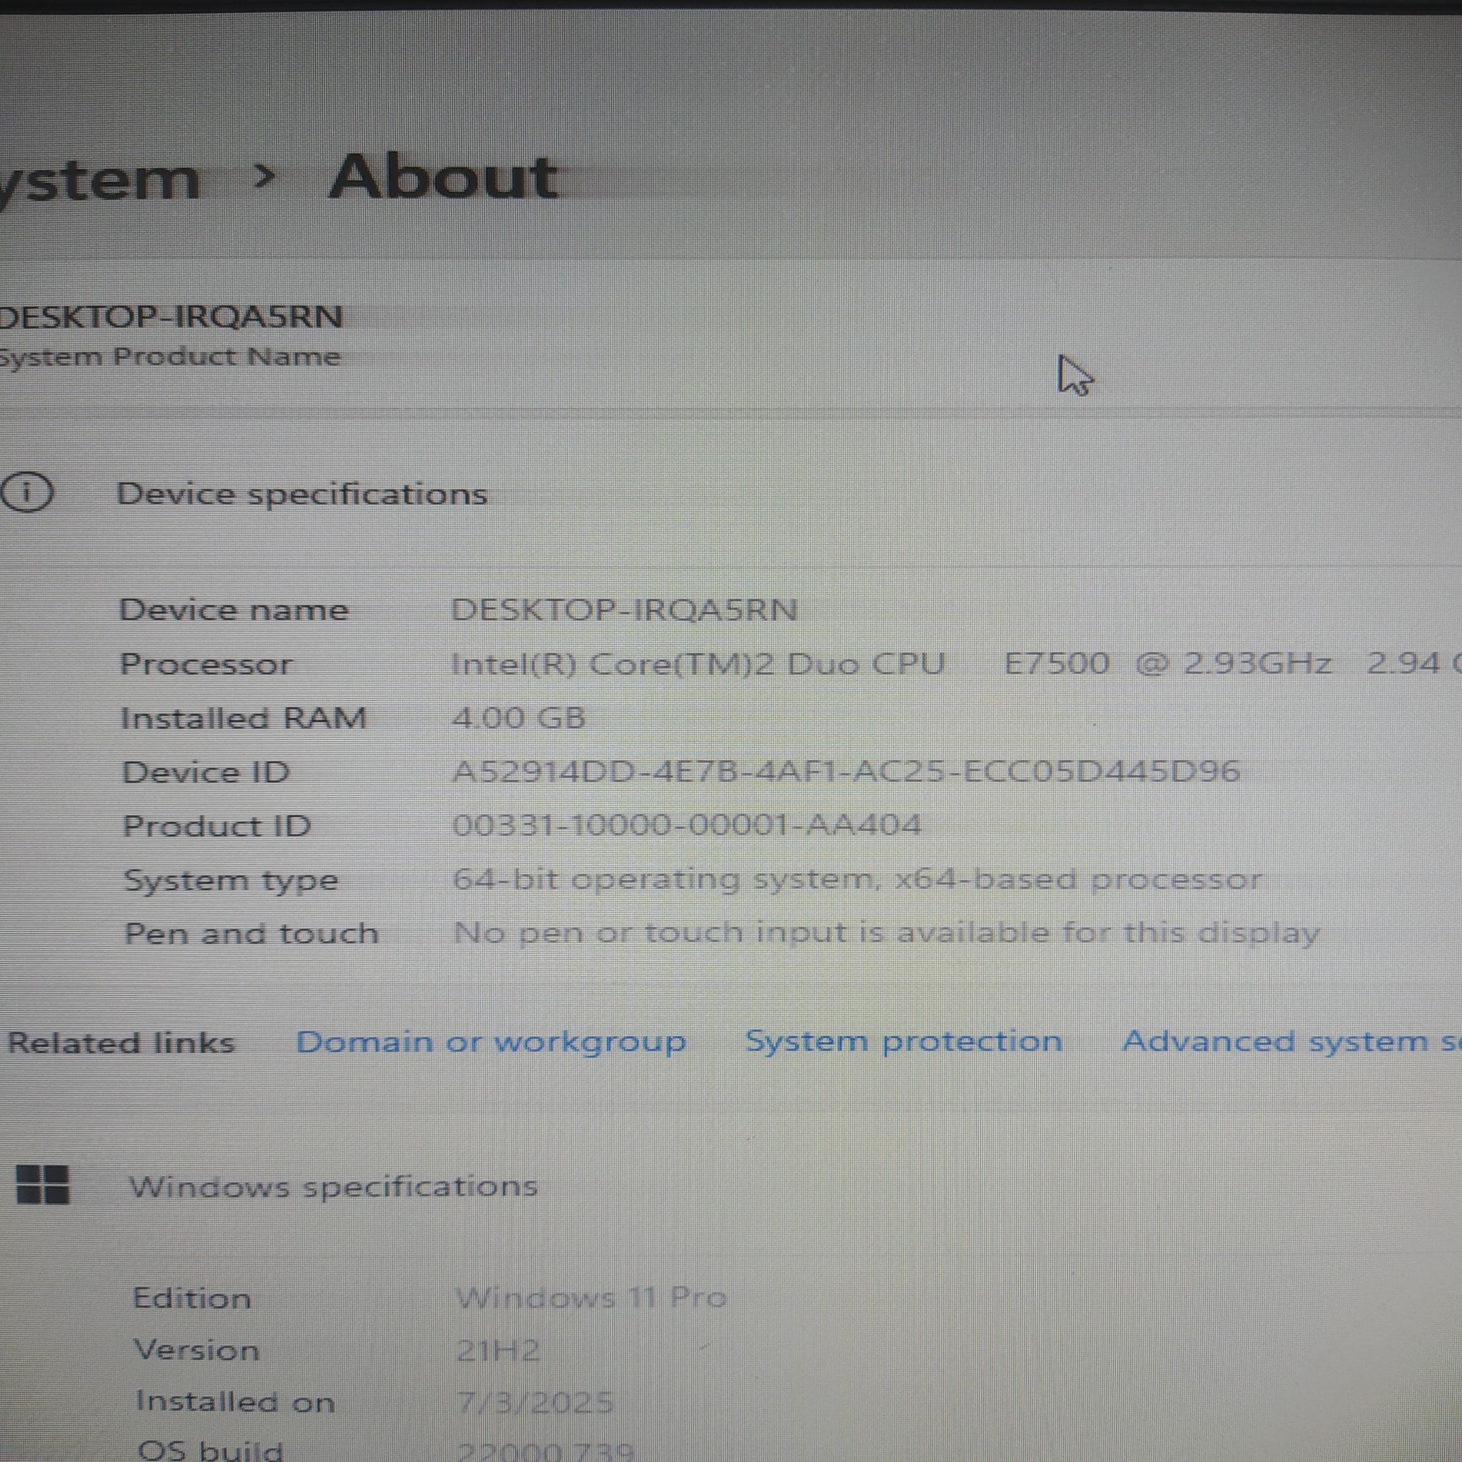Open the System protection link
Image resolution: width=1462 pixels, height=1462 pixels.
903,1042
